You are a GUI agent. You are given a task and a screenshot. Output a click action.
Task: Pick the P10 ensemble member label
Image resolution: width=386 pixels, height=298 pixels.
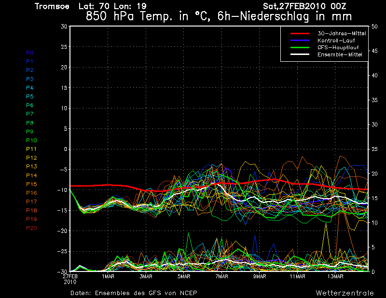click(31, 140)
